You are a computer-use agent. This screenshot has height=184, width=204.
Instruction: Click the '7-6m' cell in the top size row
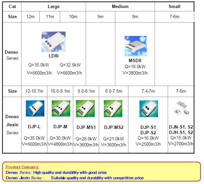tap(174, 17)
